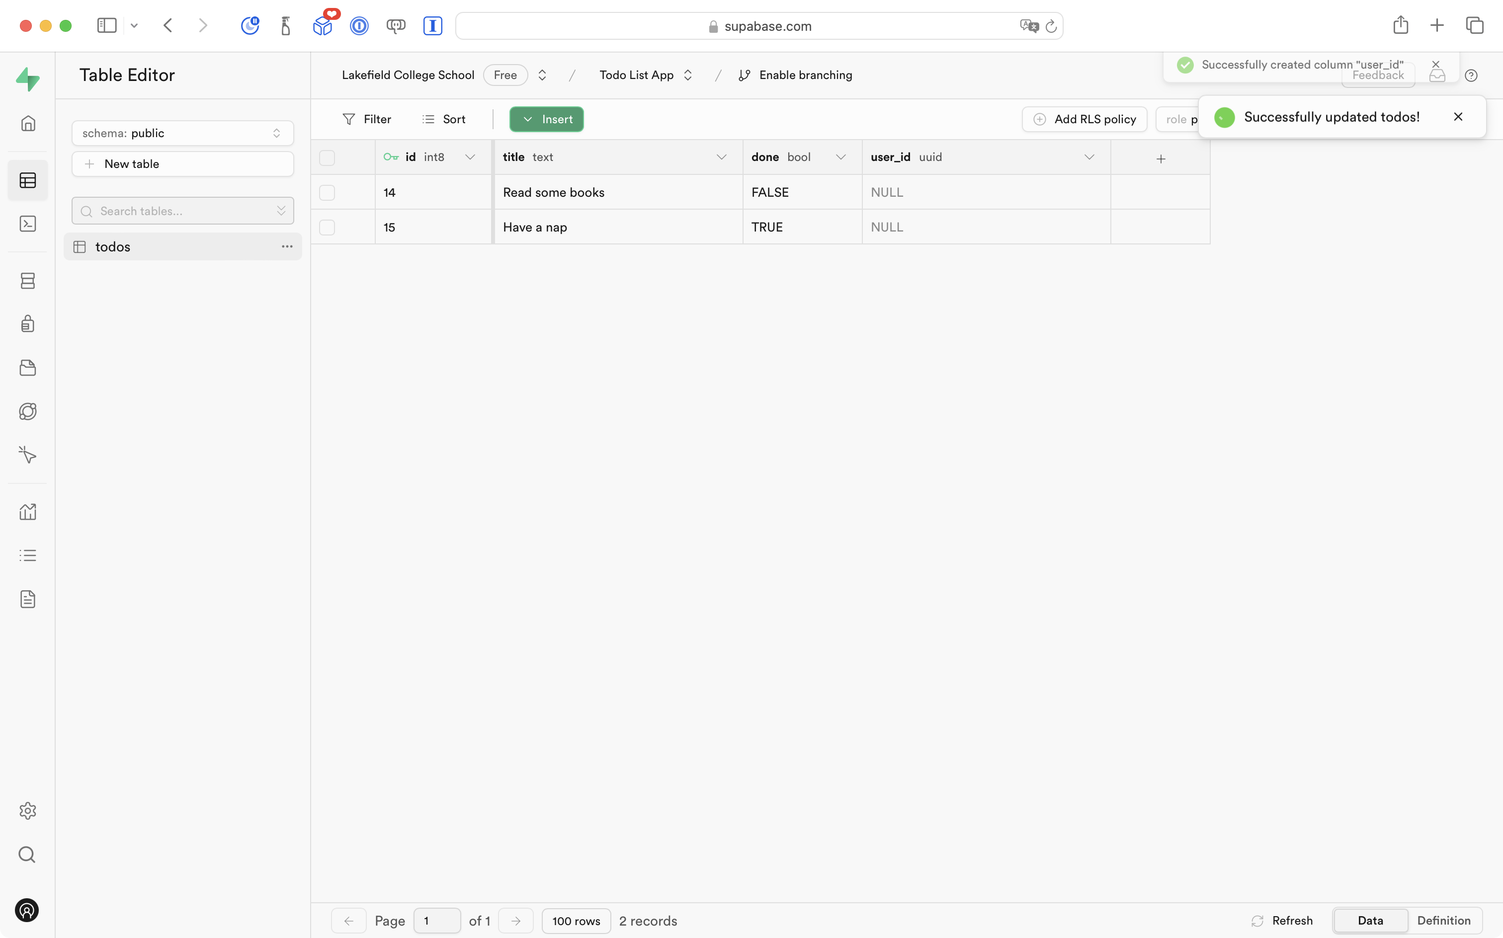Open the SQL Editor sidebar icon

[x=28, y=224]
